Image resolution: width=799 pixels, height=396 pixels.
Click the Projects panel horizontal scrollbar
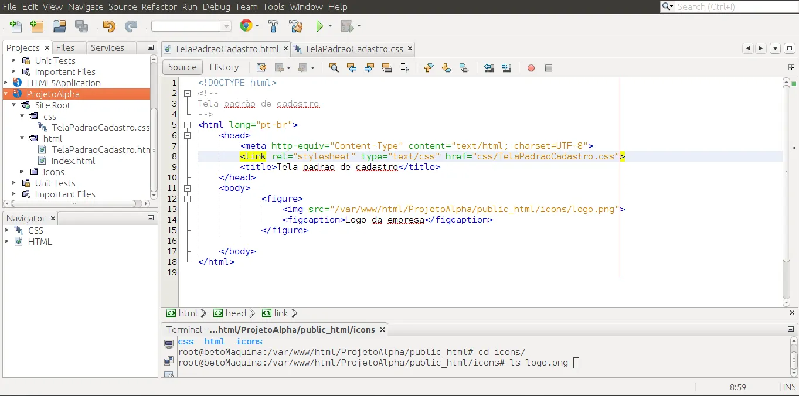(x=73, y=204)
